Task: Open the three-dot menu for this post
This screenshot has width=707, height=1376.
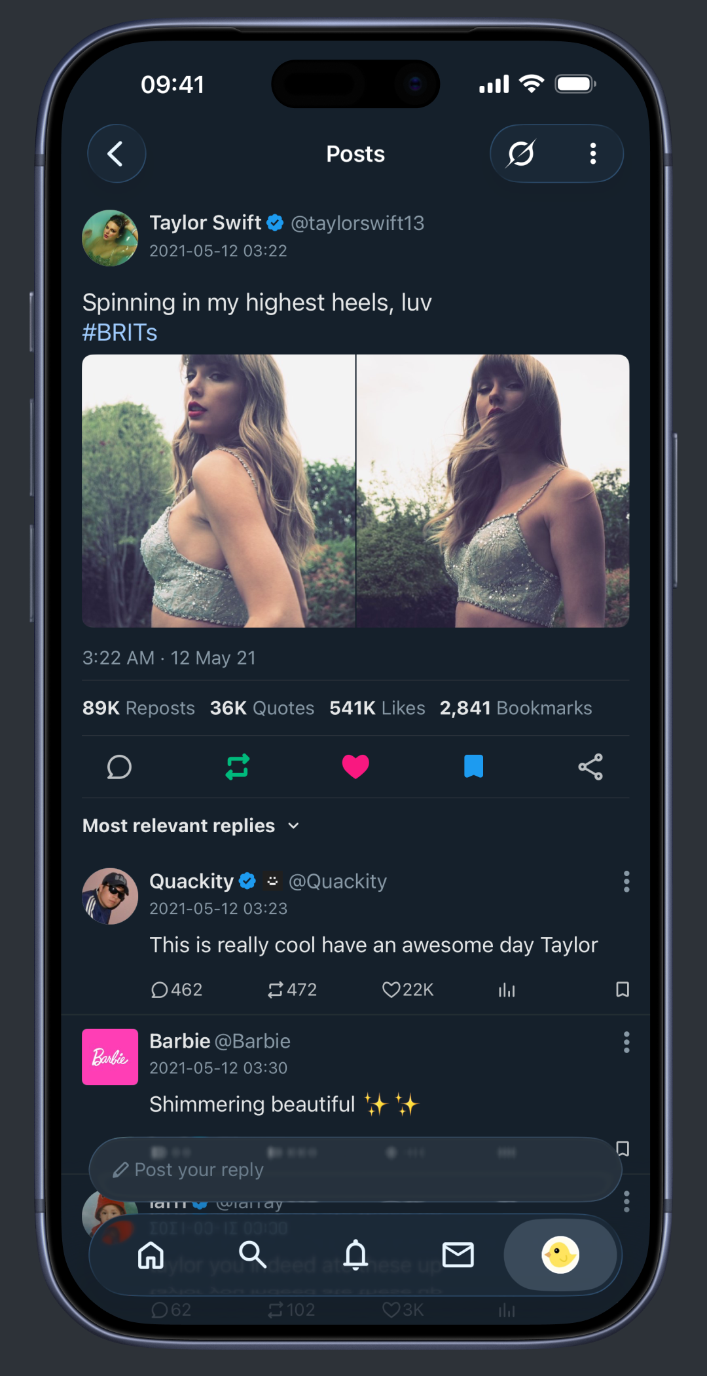Action: (592, 153)
